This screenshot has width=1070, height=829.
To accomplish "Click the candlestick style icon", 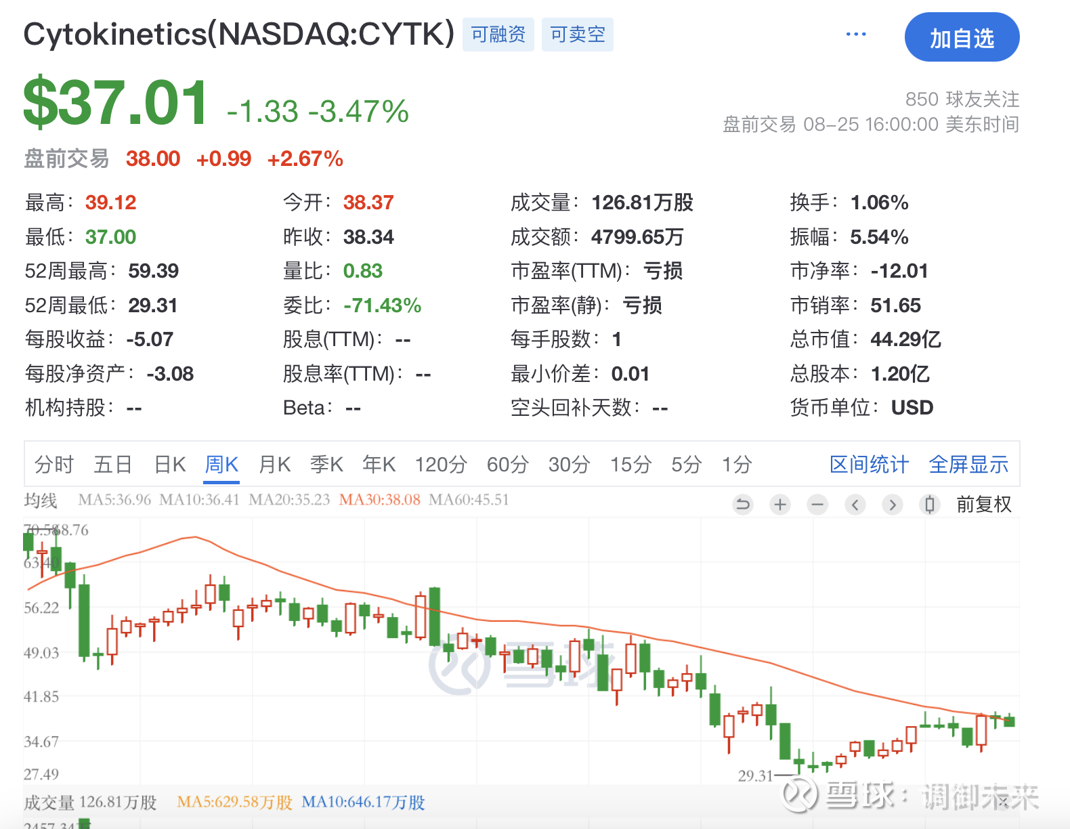I will [930, 505].
